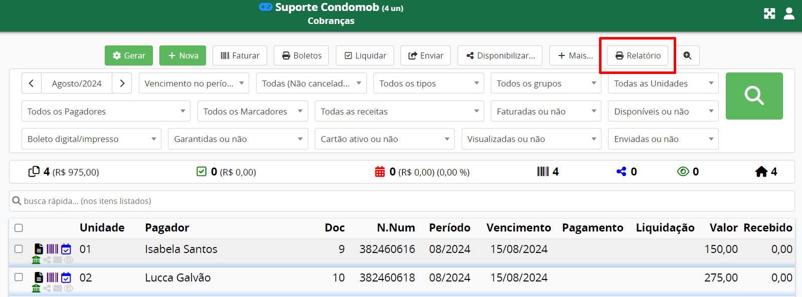Click the barcode icon in Lucca Galvão row
Viewport: 802px width, 297px height.
tap(53, 277)
